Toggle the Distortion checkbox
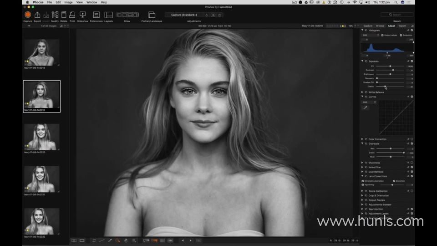The image size is (437, 246). click(394, 181)
